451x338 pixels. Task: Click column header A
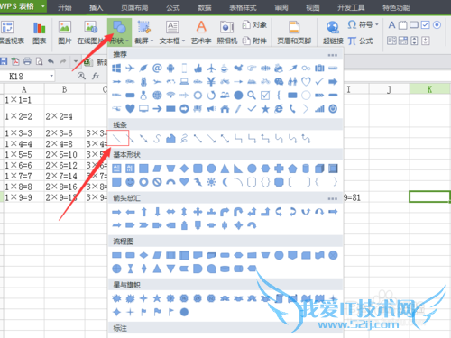coord(24,89)
